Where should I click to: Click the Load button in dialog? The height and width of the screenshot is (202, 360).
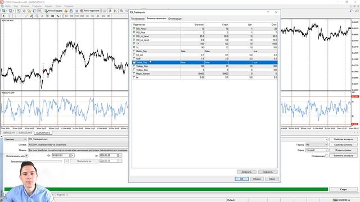(246, 172)
